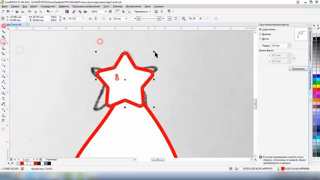Add a new page button in navigator
320x180 pixels.
point(40,159)
